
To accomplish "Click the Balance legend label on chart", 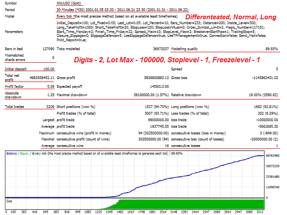I will [x=13, y=153].
